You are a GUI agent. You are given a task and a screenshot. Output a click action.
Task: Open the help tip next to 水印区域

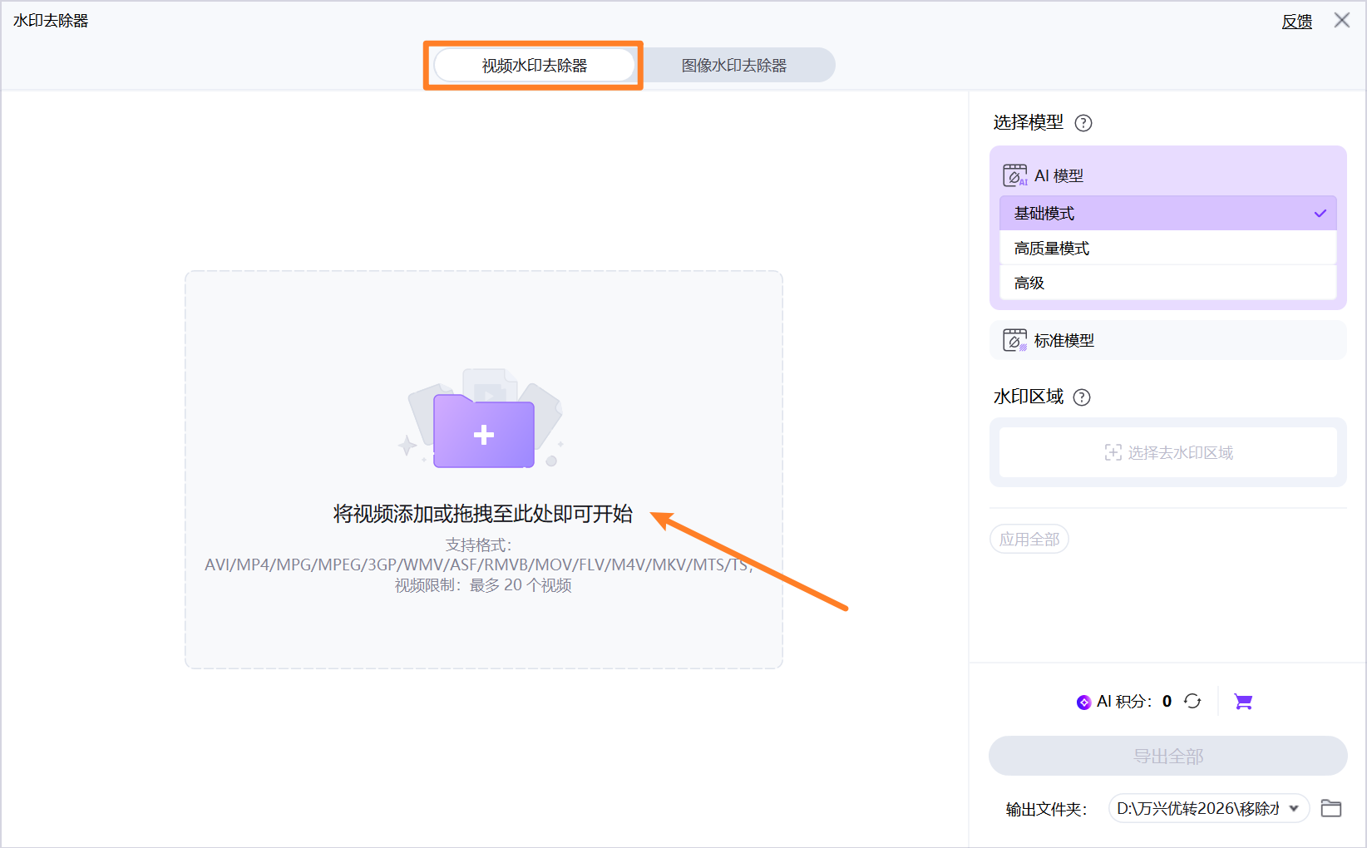(x=1081, y=397)
